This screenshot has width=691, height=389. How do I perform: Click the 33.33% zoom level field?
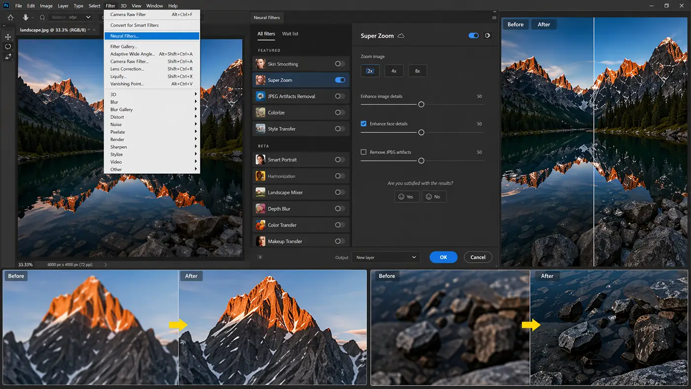26,265
